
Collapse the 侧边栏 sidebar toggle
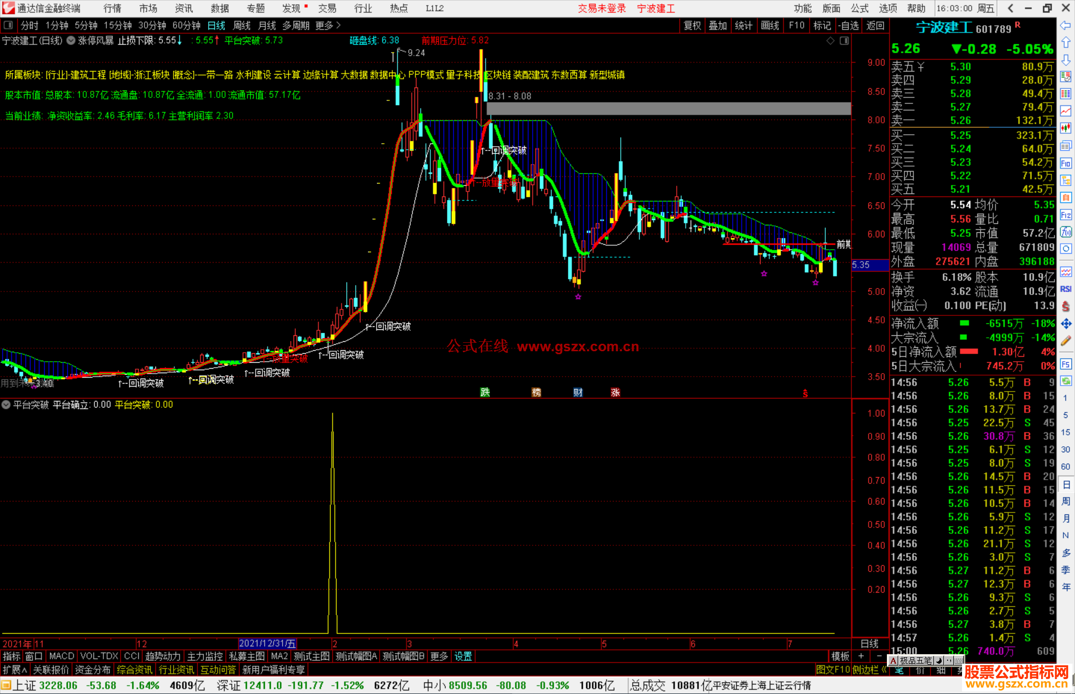coord(870,670)
